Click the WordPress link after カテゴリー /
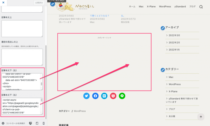210x126 pixels. pos(80,111)
